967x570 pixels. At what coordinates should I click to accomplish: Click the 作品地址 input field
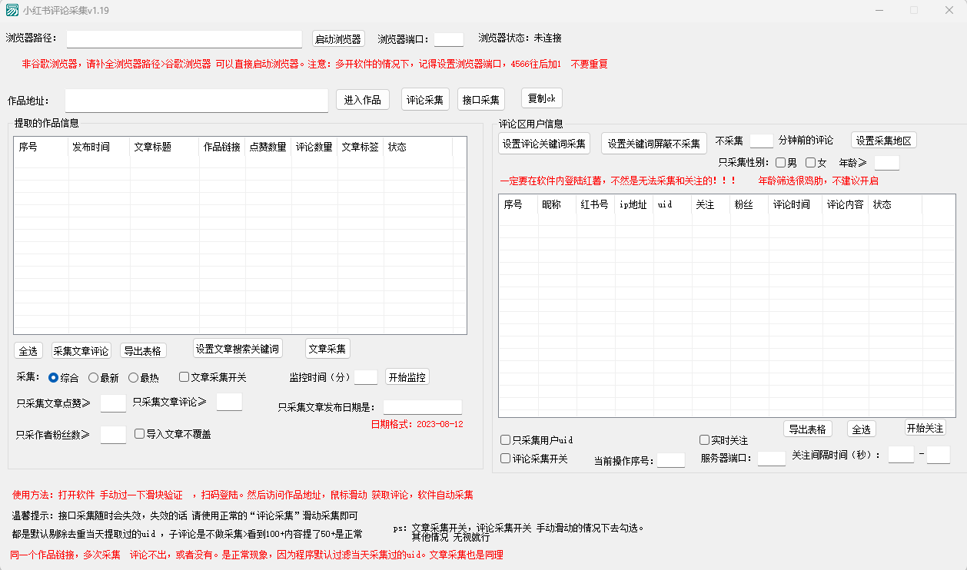tap(197, 101)
